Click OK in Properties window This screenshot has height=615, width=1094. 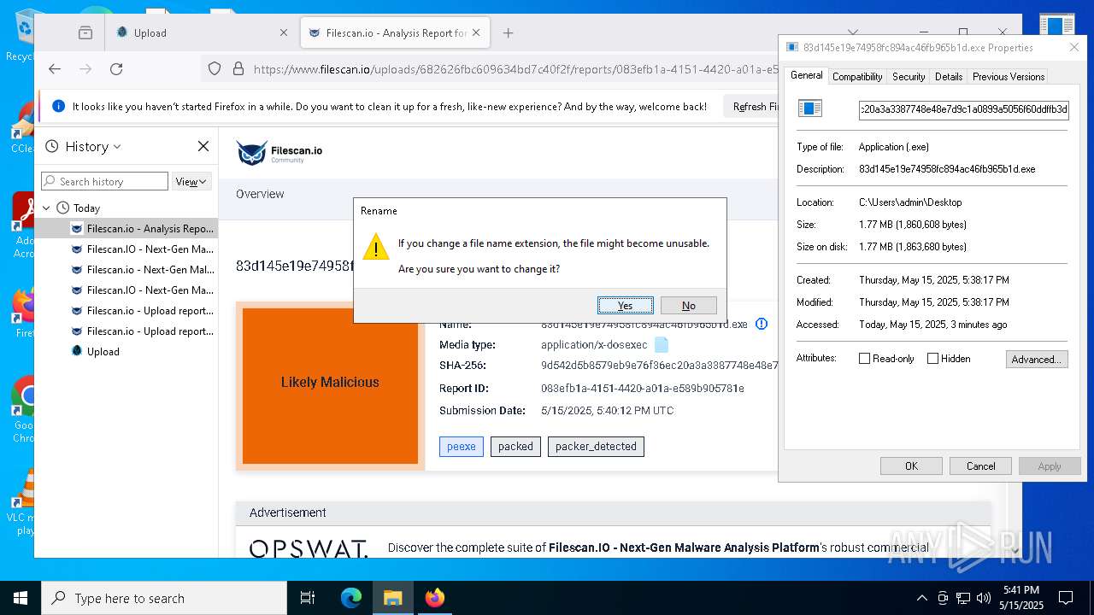(x=911, y=466)
